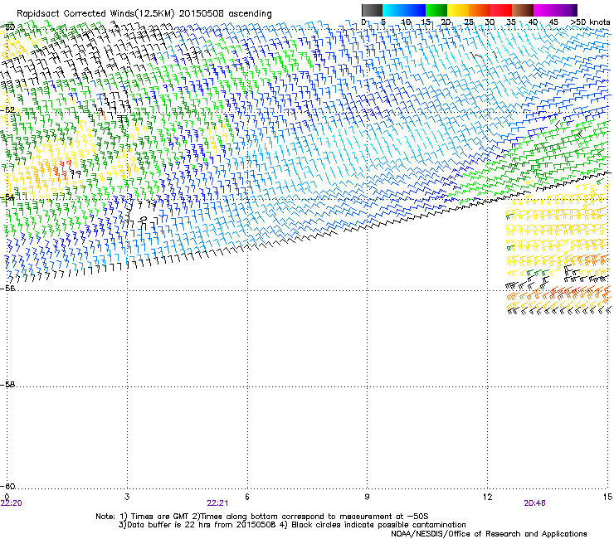The image size is (614, 539).
Task: Click the latitude axis label -54
Action: pyautogui.click(x=7, y=197)
